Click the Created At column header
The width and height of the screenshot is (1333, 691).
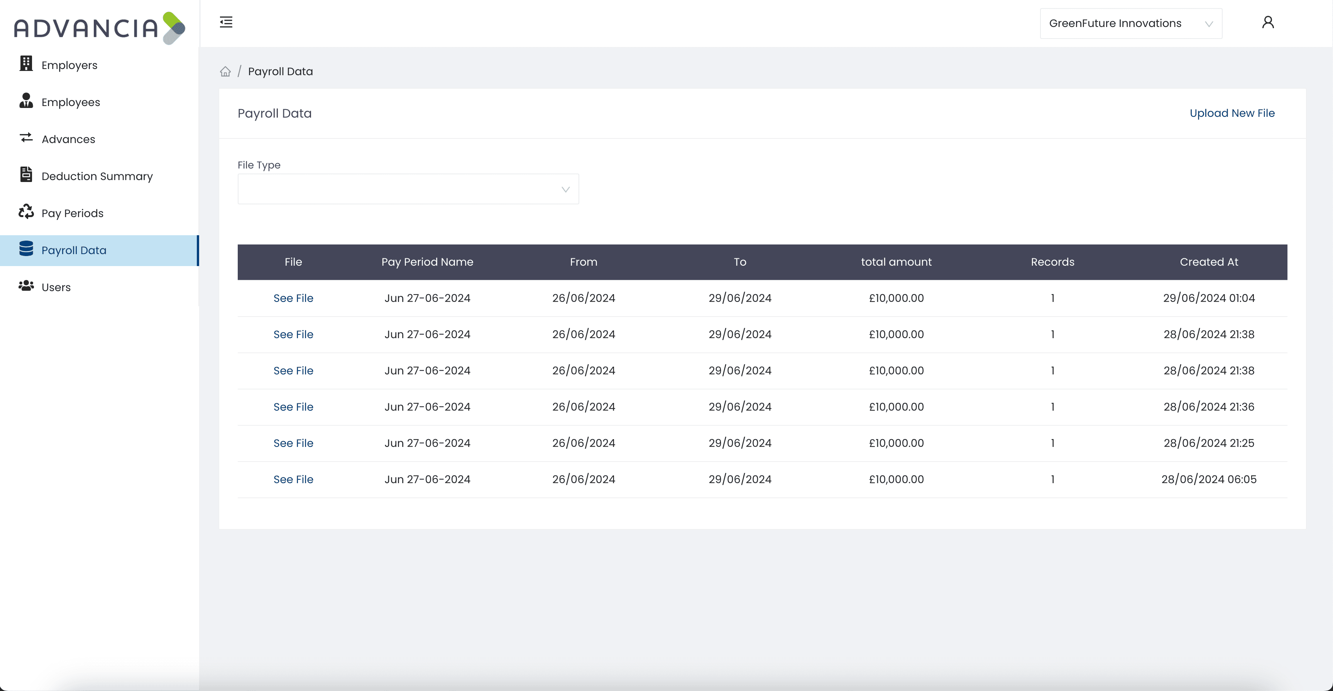pos(1209,262)
